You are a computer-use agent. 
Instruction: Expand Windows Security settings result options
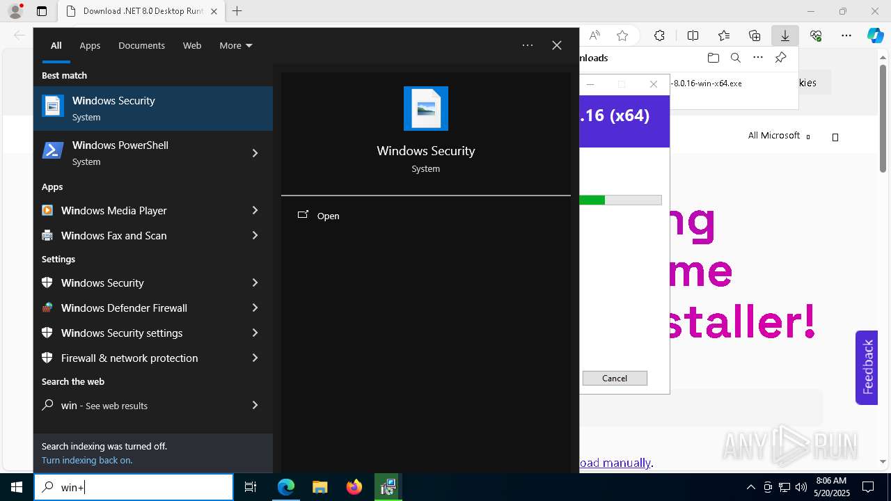255,333
